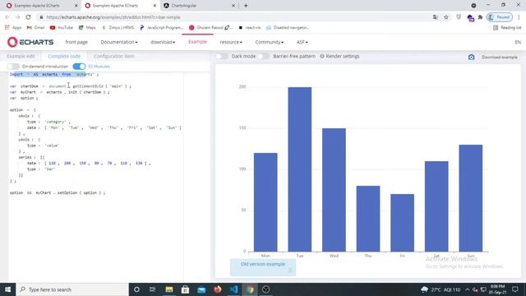Switch language via the EN link
Screen dimensions: 526x296
[518, 42]
